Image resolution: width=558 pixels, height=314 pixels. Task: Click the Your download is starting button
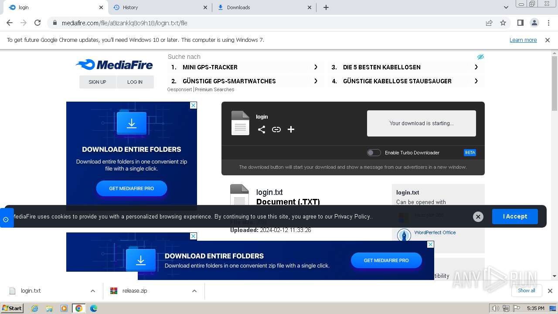click(x=422, y=123)
